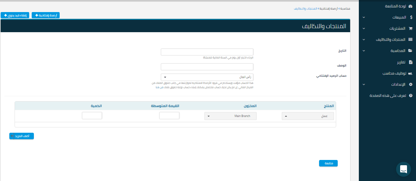Click the أرصدة إفتتاحية breadcrumb link
This screenshot has width=416, height=181.
coord(327,9)
